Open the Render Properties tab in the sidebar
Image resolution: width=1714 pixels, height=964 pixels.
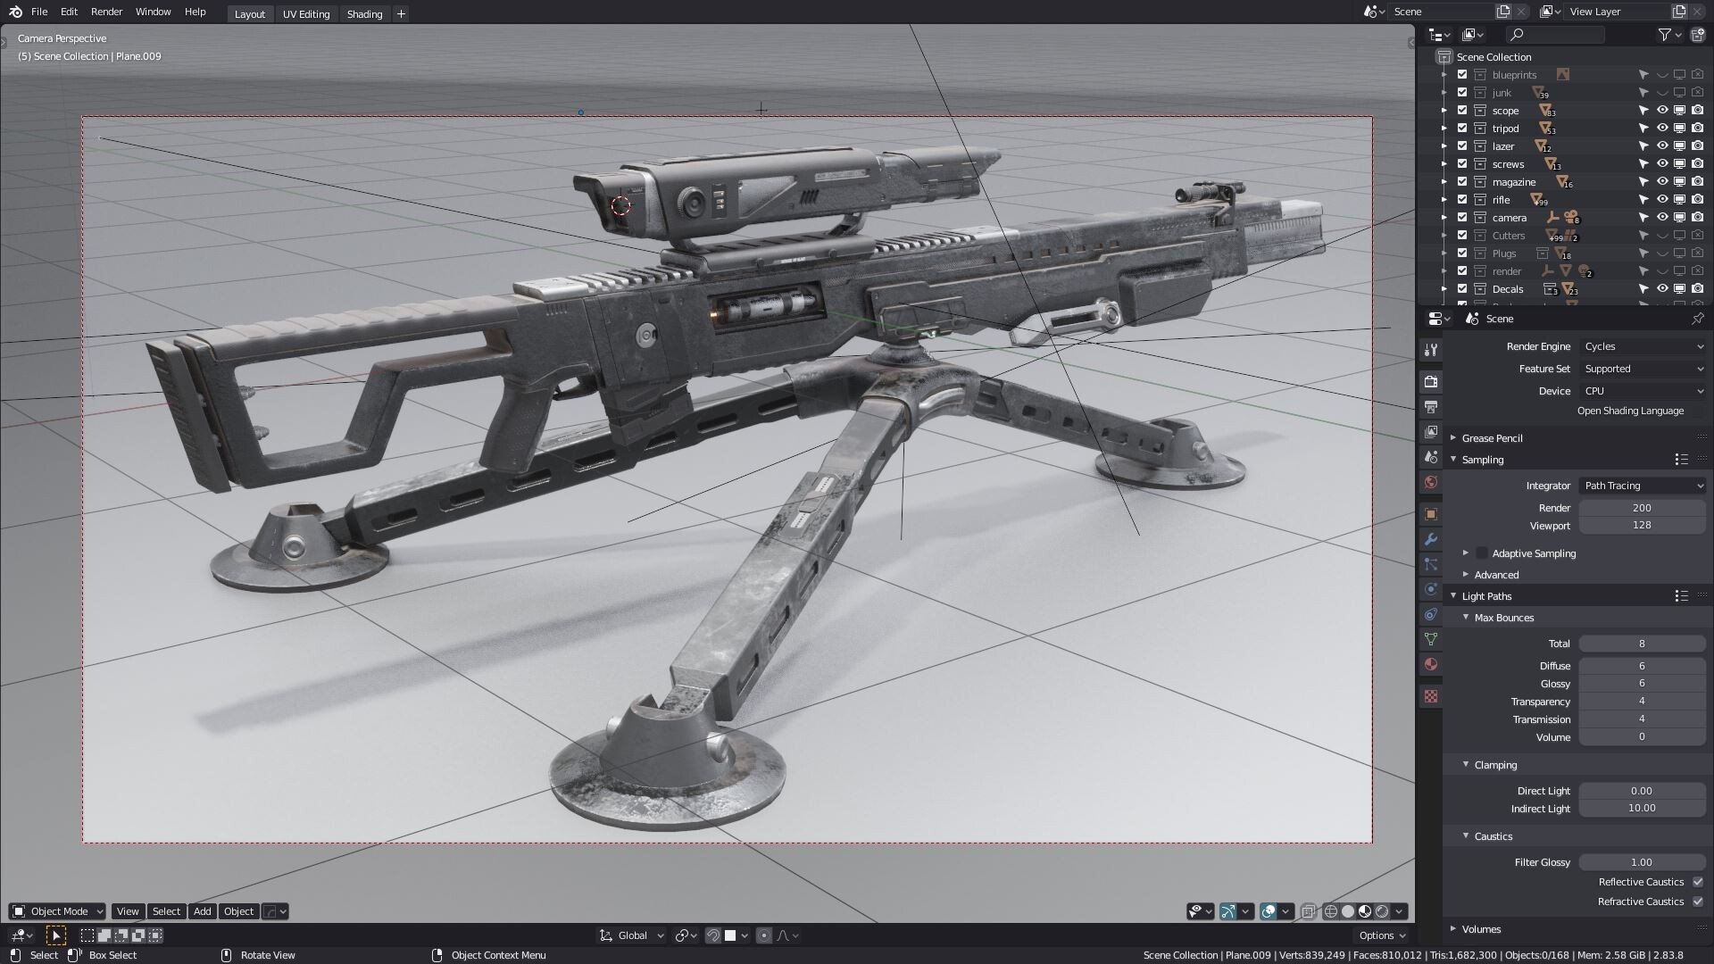click(1431, 381)
